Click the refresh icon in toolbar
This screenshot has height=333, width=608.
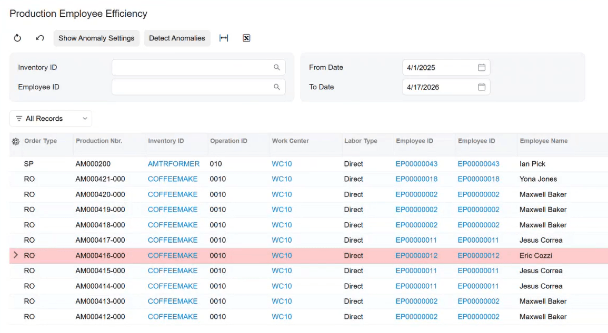click(17, 38)
